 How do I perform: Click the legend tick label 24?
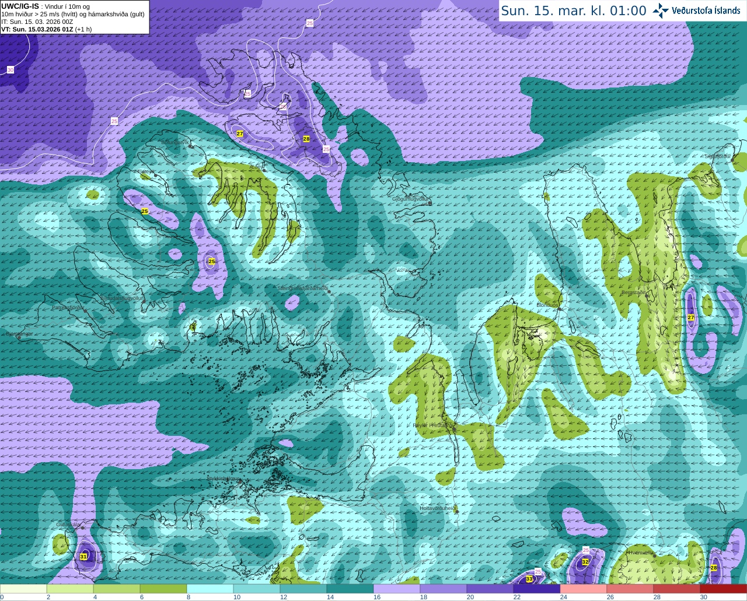(x=563, y=597)
